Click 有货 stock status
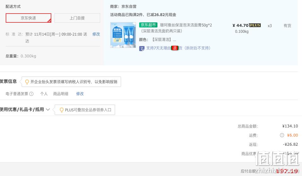 pos(288,26)
